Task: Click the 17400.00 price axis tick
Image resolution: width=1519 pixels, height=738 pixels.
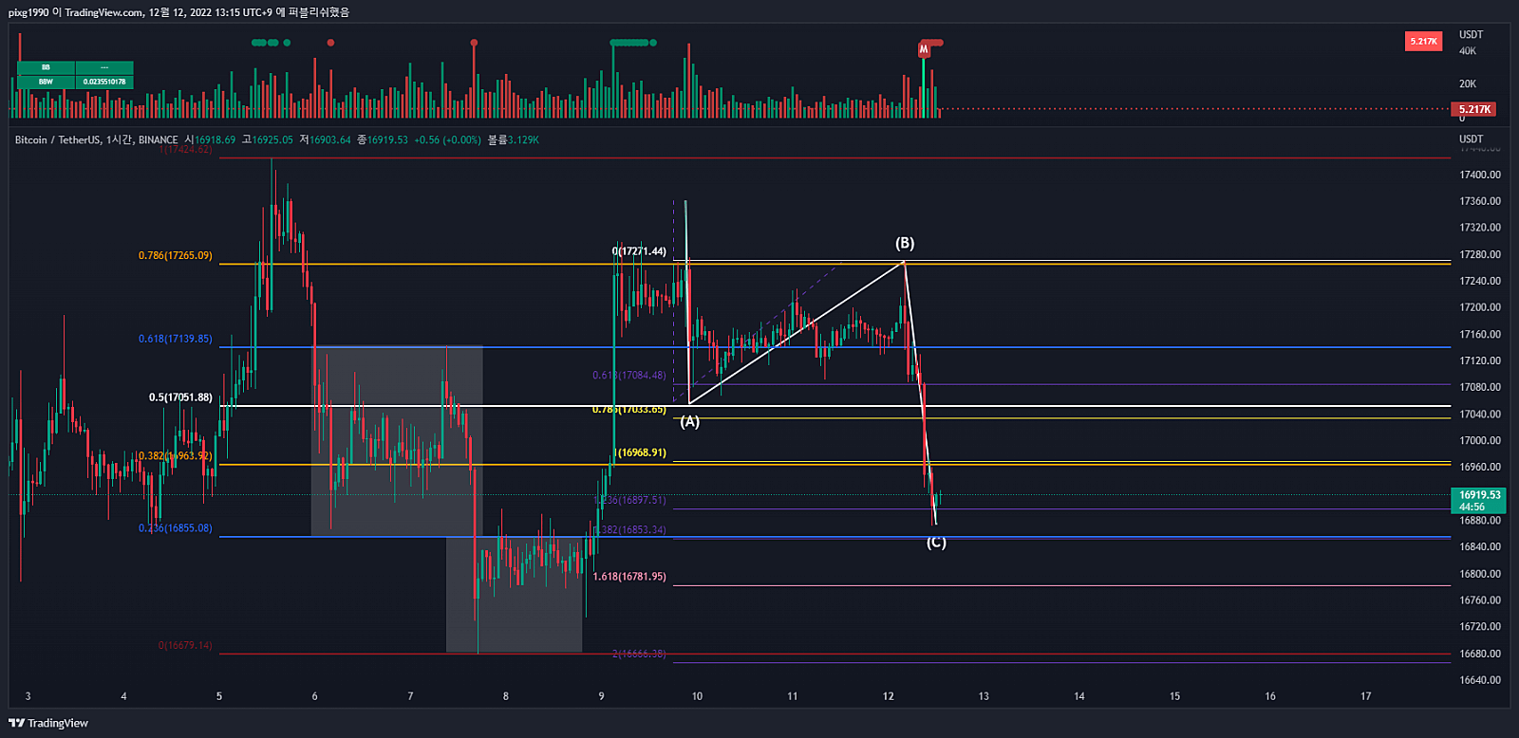Action: click(x=1480, y=175)
